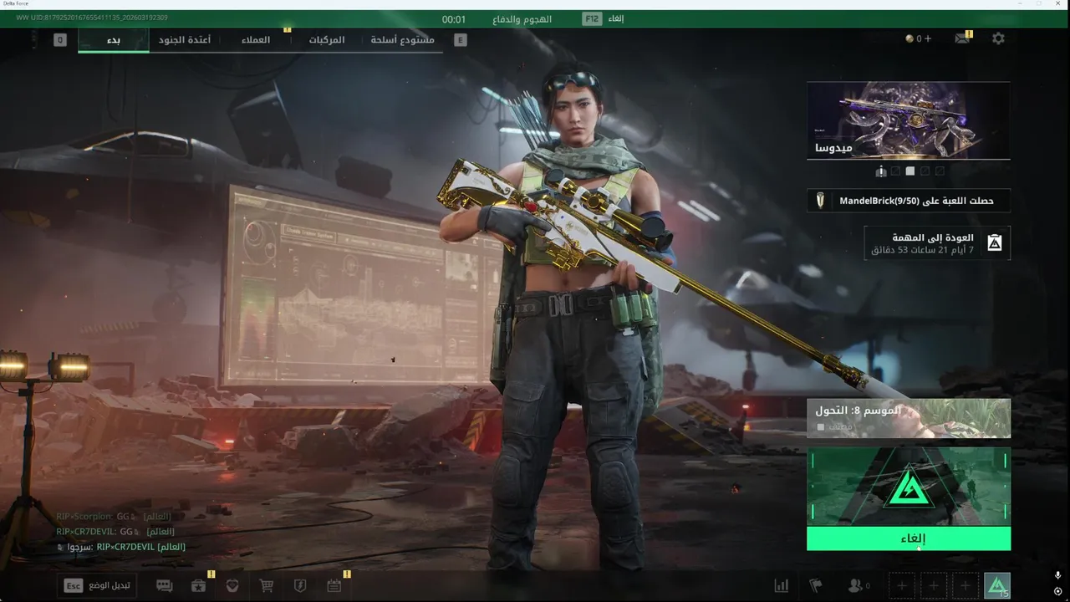
Task: Select the first banner carousel indicator icon
Action: coord(880,171)
